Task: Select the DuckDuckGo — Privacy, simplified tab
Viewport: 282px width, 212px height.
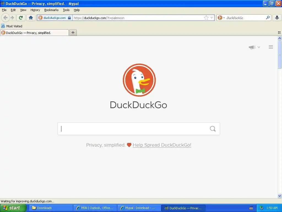Action: [34, 33]
